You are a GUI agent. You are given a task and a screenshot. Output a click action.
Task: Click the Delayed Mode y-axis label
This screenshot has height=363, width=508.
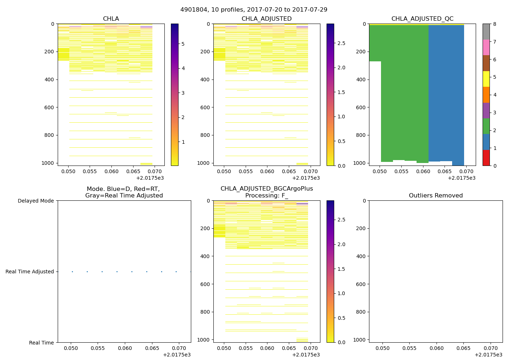(x=36, y=201)
